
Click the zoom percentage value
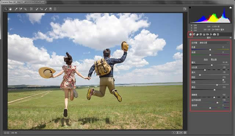point(14,133)
